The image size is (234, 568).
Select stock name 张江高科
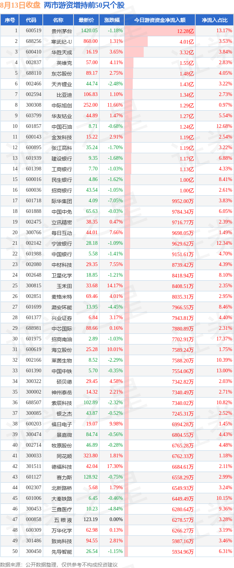[62, 148]
